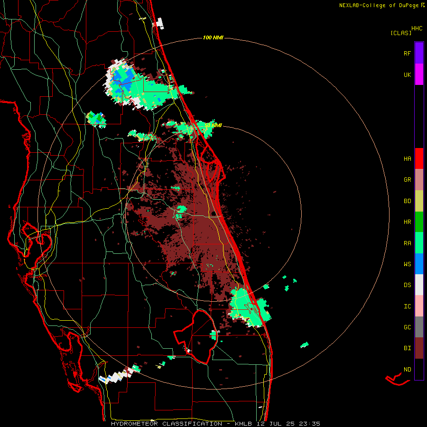The image size is (427, 427).
Task: Pick the HR dark green legend swatch
Action: [419, 222]
